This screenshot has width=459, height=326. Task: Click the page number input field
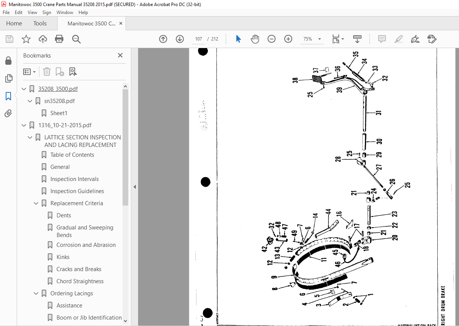[x=198, y=39]
